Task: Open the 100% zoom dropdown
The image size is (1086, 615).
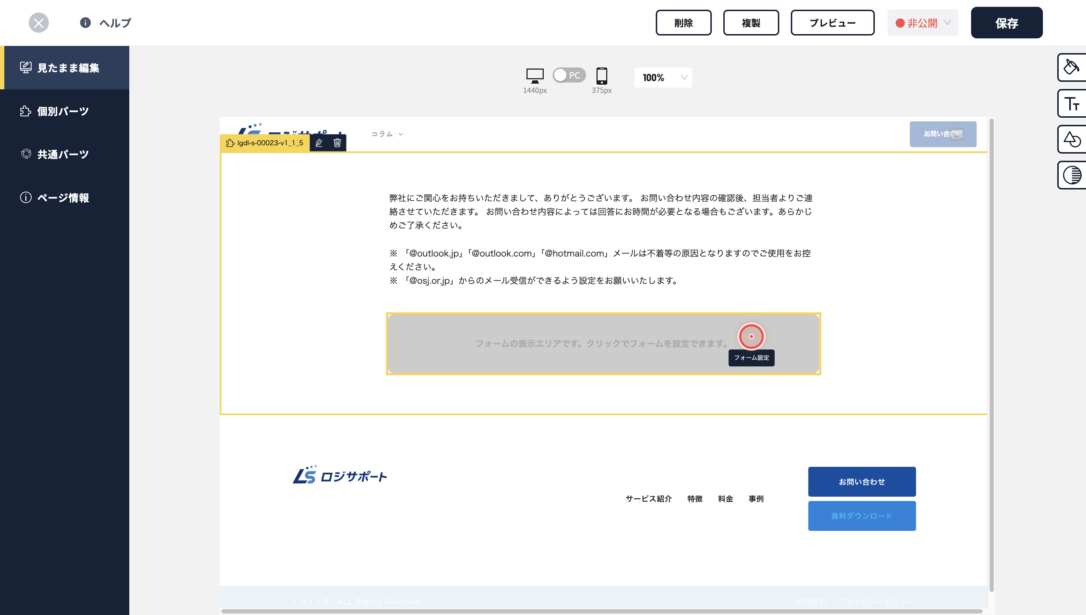Action: coord(663,78)
